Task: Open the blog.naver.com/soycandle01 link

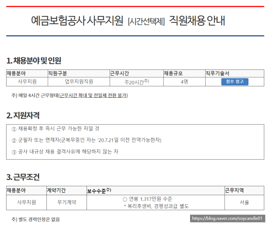Action: tap(227, 219)
